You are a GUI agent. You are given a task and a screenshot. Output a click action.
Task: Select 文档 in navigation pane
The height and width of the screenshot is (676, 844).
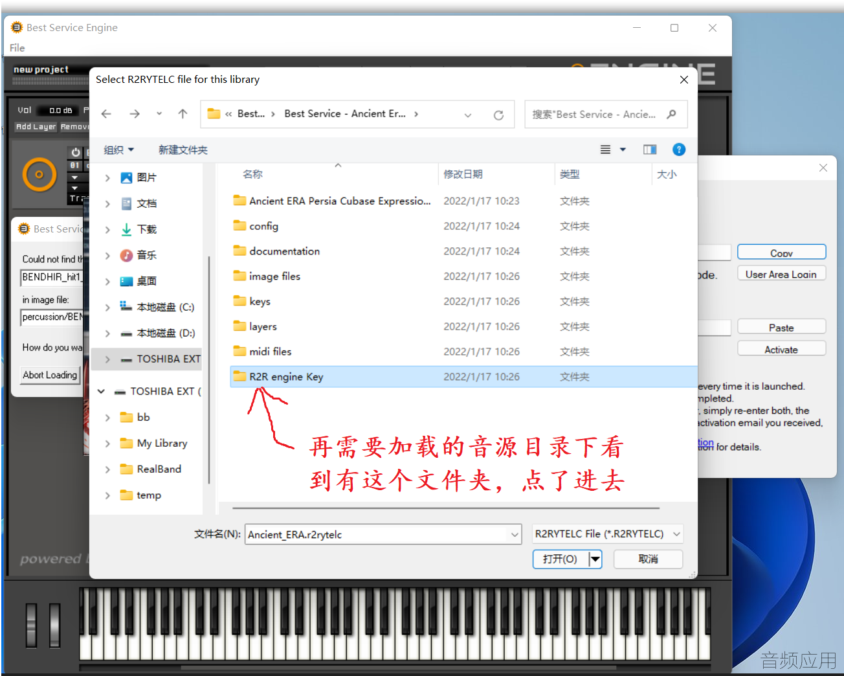pos(147,203)
